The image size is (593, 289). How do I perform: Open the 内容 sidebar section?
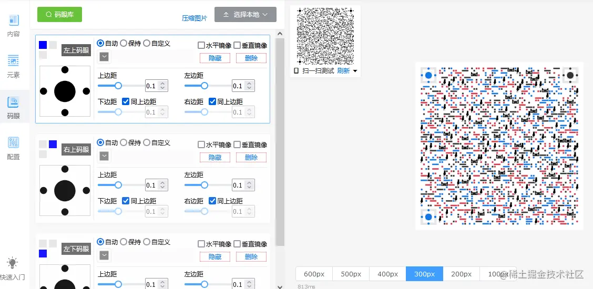tap(14, 26)
